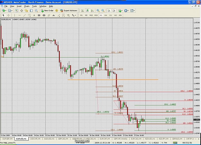Select the rectangle shape tool
201x145 pixels.
tap(39, 15)
